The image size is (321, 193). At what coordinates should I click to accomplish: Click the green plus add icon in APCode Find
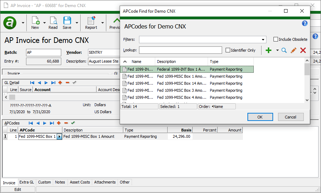pyautogui.click(x=269, y=50)
